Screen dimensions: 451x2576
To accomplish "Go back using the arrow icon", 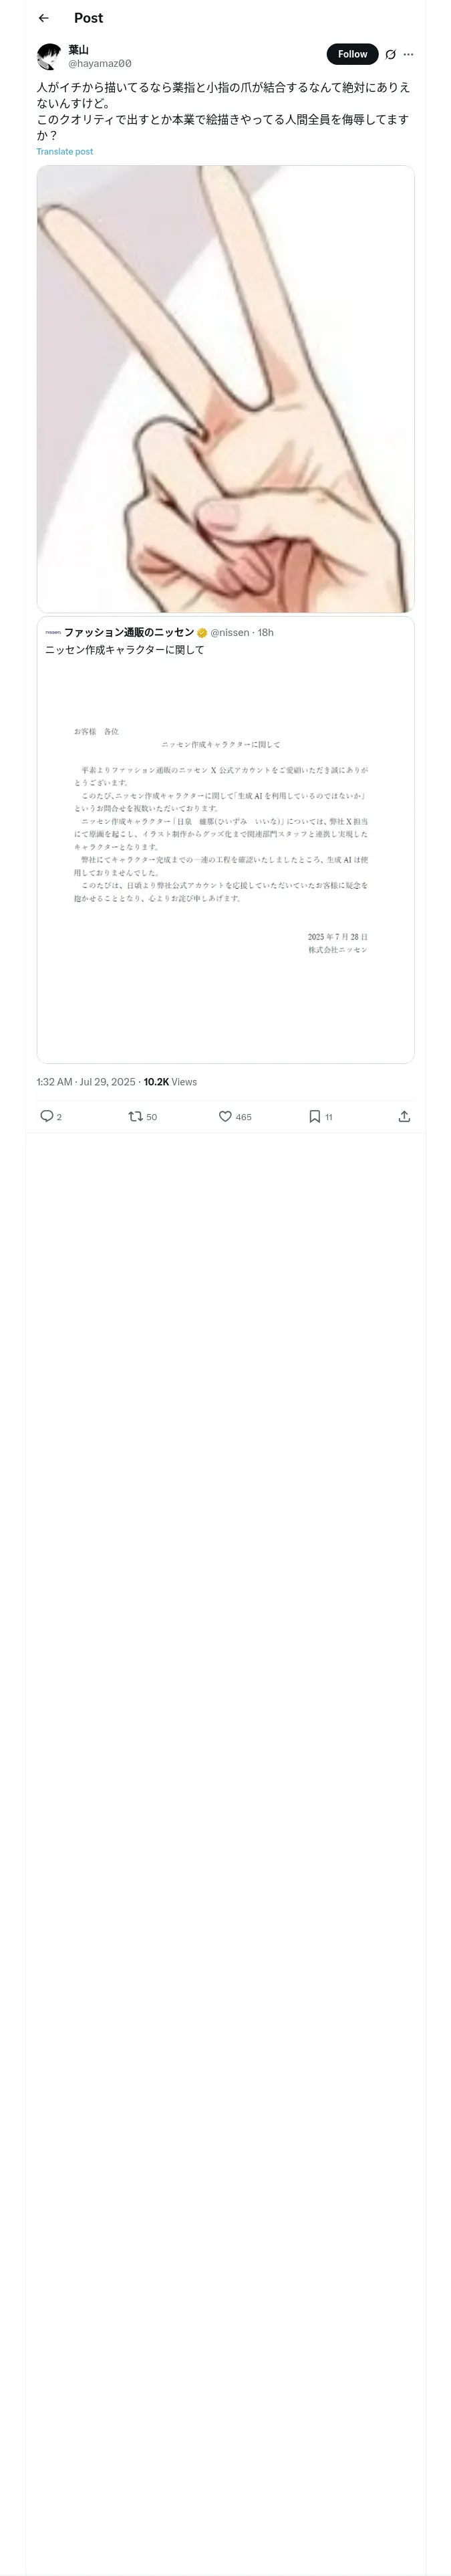I will [x=43, y=18].
